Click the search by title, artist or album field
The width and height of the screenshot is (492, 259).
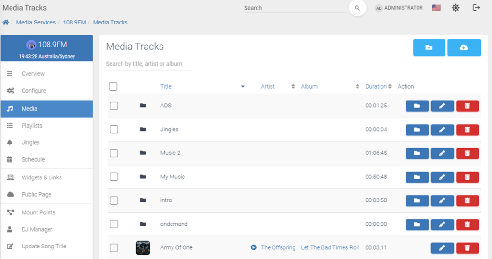click(x=148, y=64)
